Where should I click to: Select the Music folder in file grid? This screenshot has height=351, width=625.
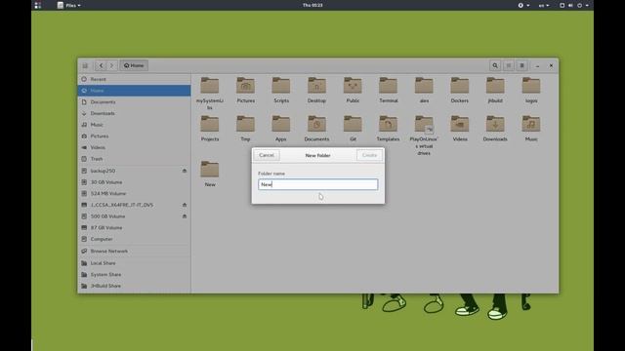coord(531,124)
